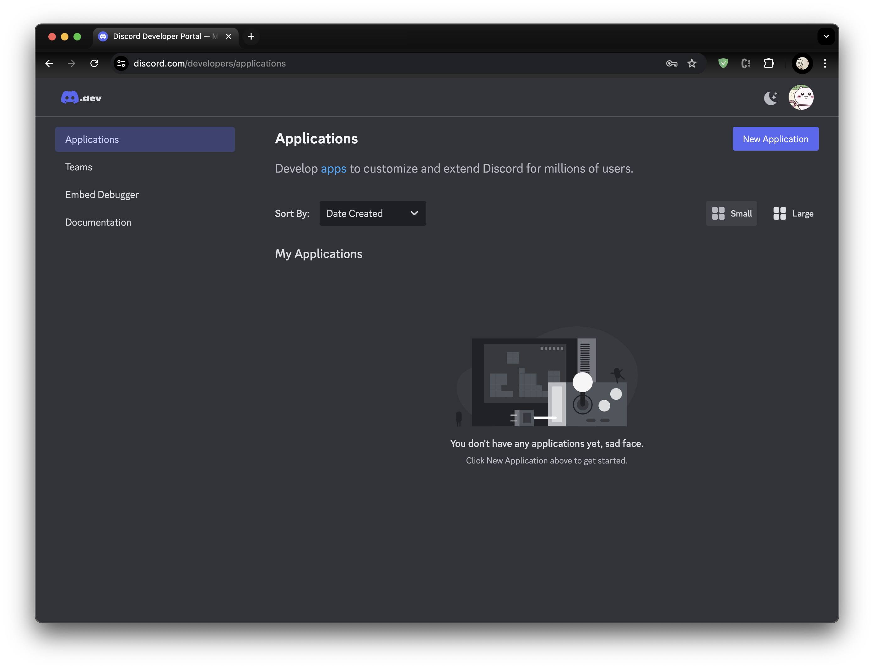Open the tab search chevron
874x669 pixels.
[826, 36]
